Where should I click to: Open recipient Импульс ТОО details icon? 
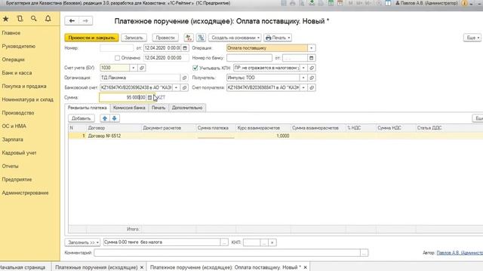click(312, 78)
